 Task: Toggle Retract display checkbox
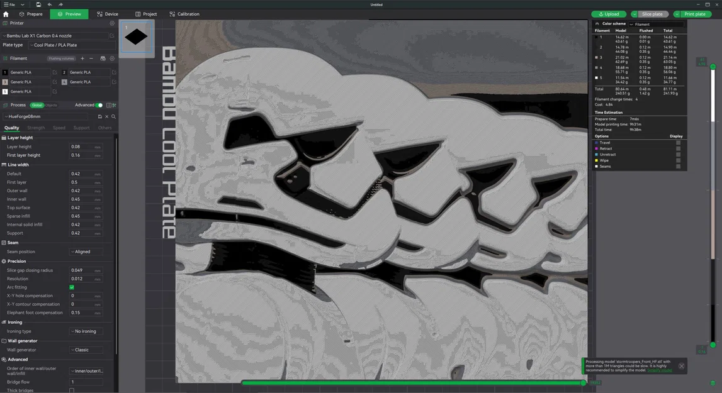678,148
